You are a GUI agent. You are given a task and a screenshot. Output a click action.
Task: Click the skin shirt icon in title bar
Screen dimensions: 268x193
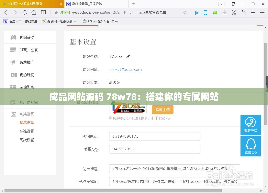(x=233, y=4)
